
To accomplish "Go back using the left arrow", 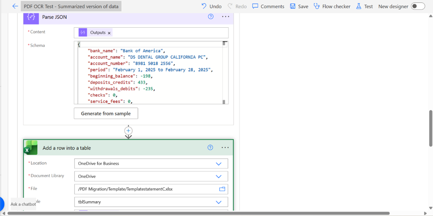I will click(x=15, y=6).
